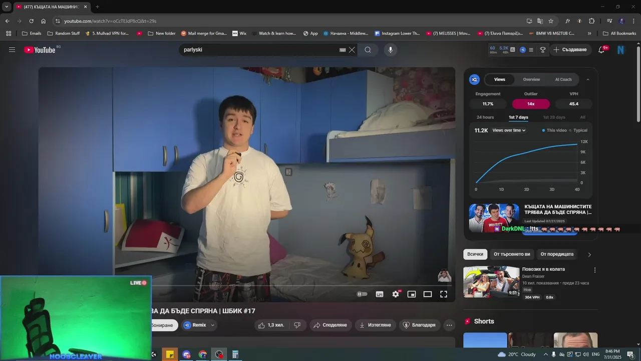Select the Views tab in vidIQ

[x=500, y=79]
